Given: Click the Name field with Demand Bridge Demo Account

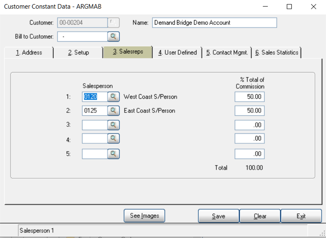Looking at the screenshot, I should coord(214,23).
